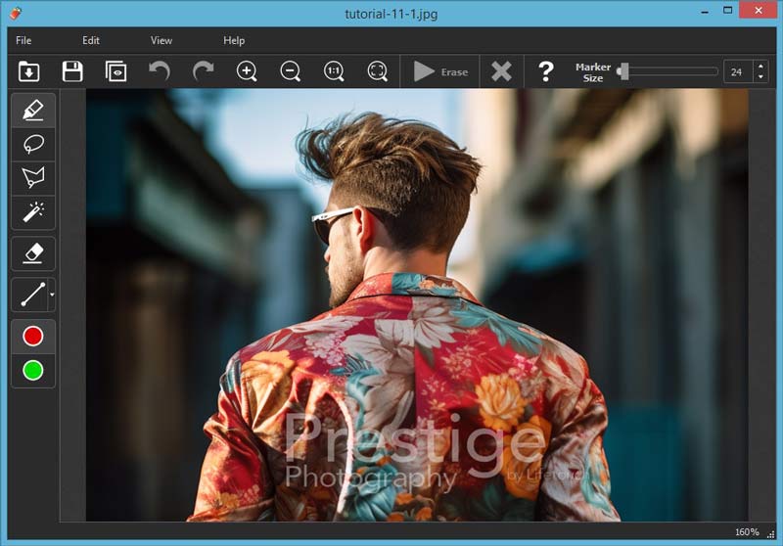Select the Eraser tool
This screenshot has height=546, width=783.
[33, 253]
